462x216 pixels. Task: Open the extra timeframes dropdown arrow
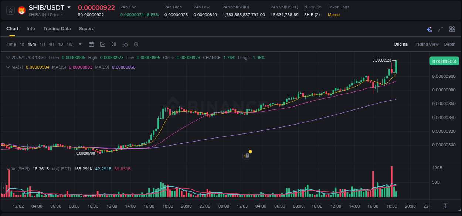point(80,44)
